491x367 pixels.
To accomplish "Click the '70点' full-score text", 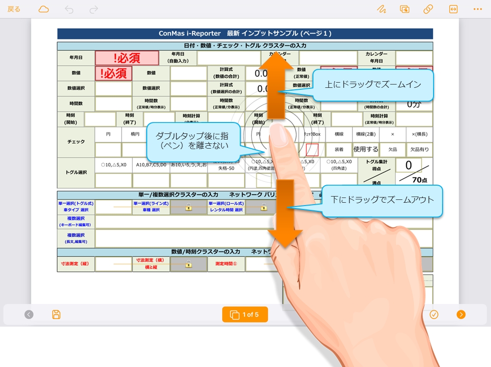I will [420, 180].
